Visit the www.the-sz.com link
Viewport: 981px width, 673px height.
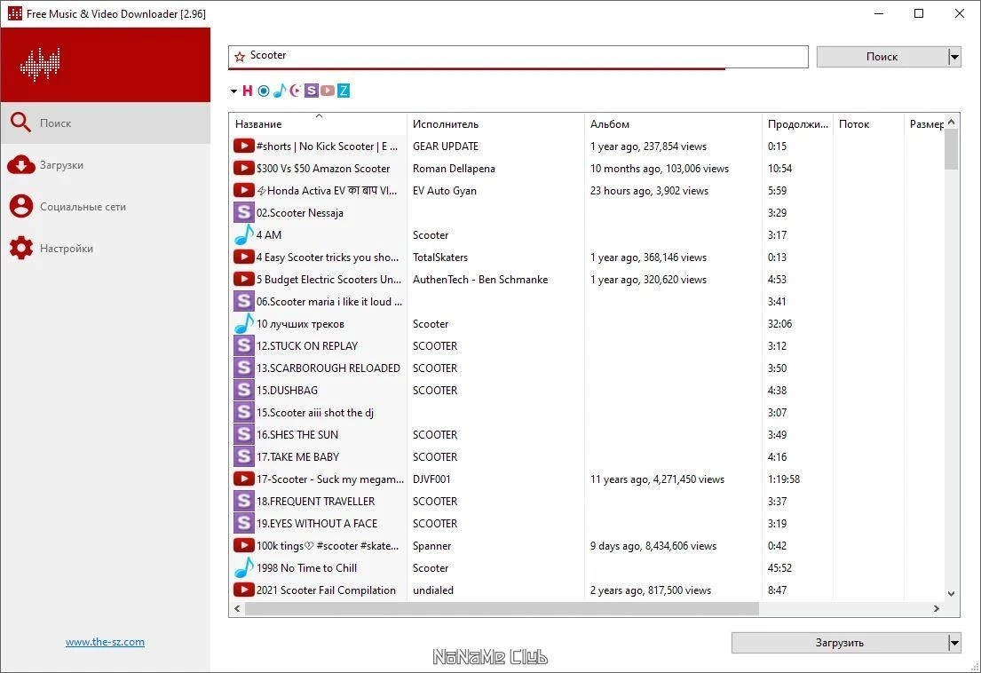[105, 642]
